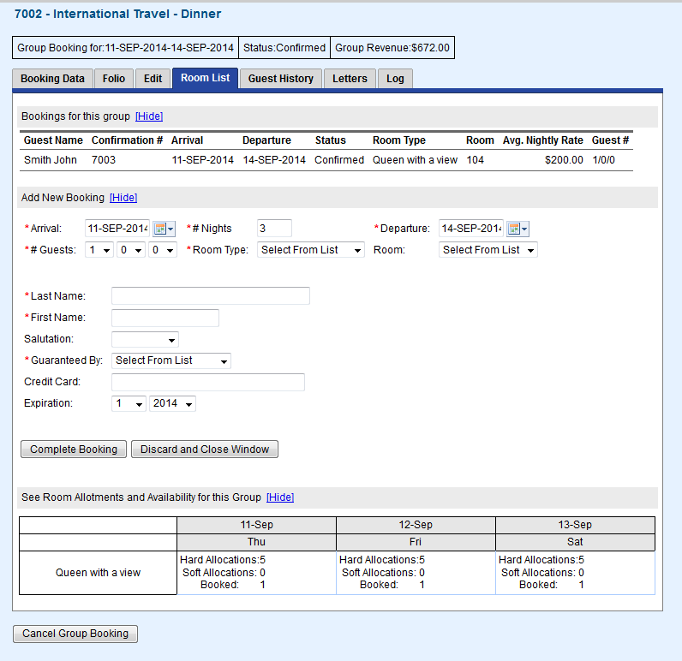
Task: Click the First Name input field
Action: tap(165, 318)
